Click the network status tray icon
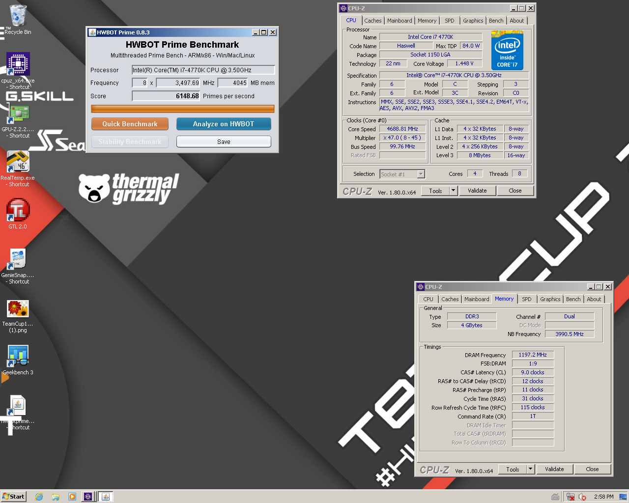 pyautogui.click(x=571, y=497)
